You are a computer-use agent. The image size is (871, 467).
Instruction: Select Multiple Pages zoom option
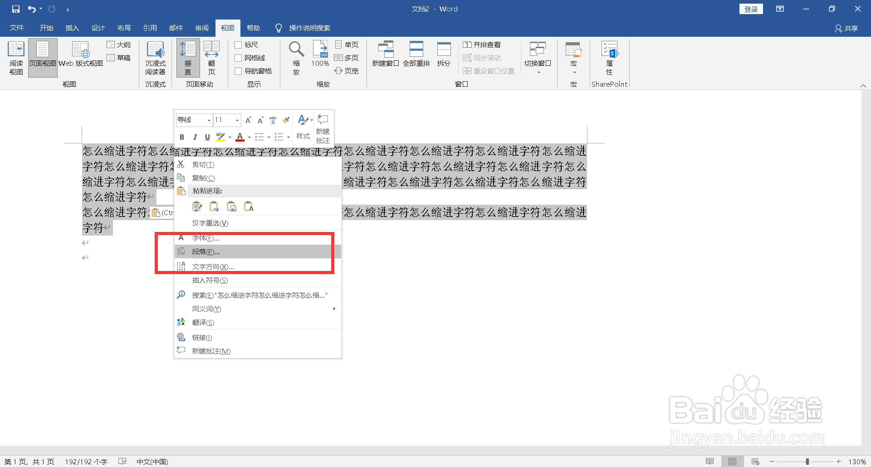[x=347, y=58]
